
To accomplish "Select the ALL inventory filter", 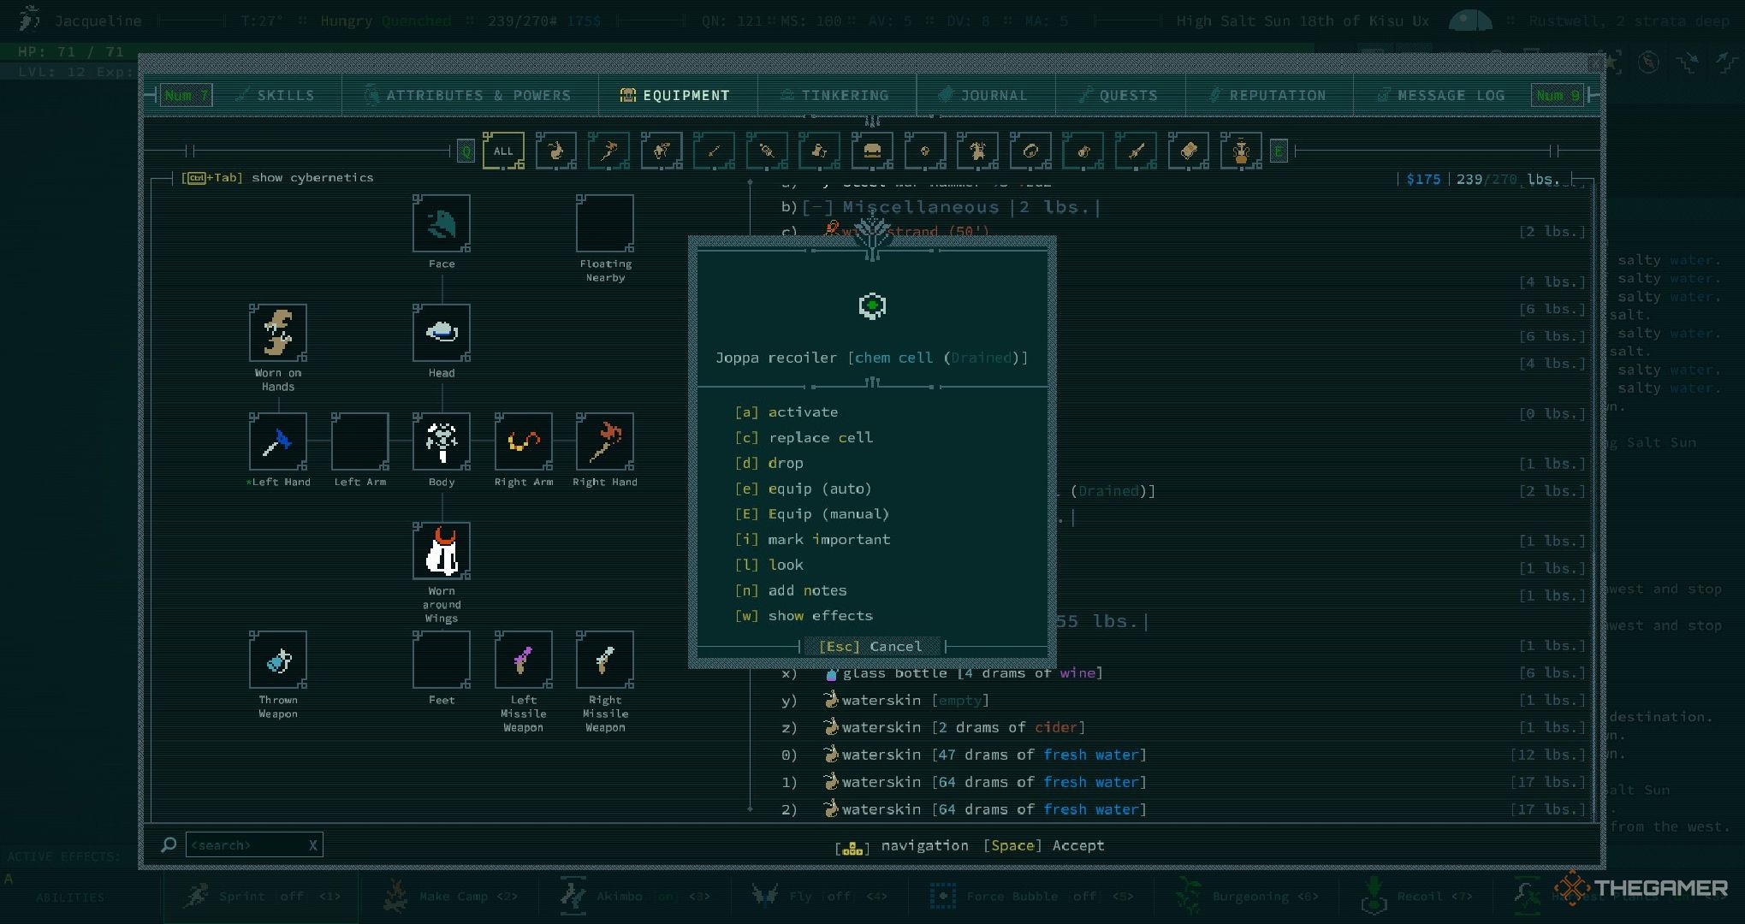I will (503, 151).
